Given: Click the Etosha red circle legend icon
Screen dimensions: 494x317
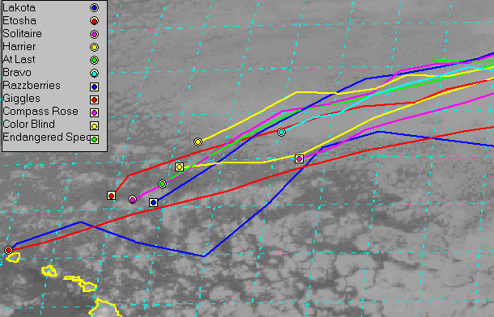Looking at the screenshot, I should (94, 21).
